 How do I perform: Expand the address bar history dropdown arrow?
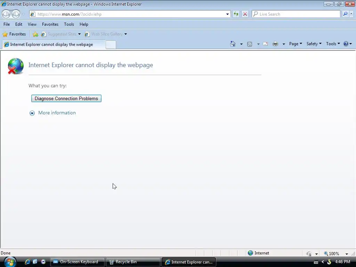coord(227,14)
